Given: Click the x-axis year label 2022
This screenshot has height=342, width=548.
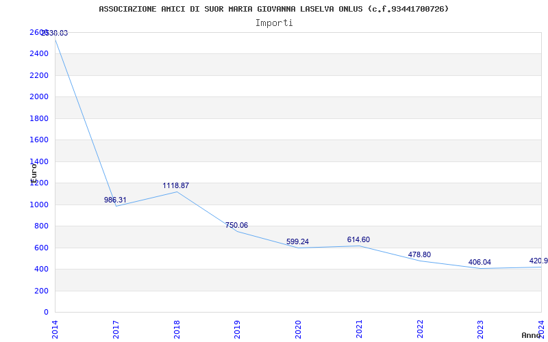Looking at the screenshot, I should pos(420,329).
